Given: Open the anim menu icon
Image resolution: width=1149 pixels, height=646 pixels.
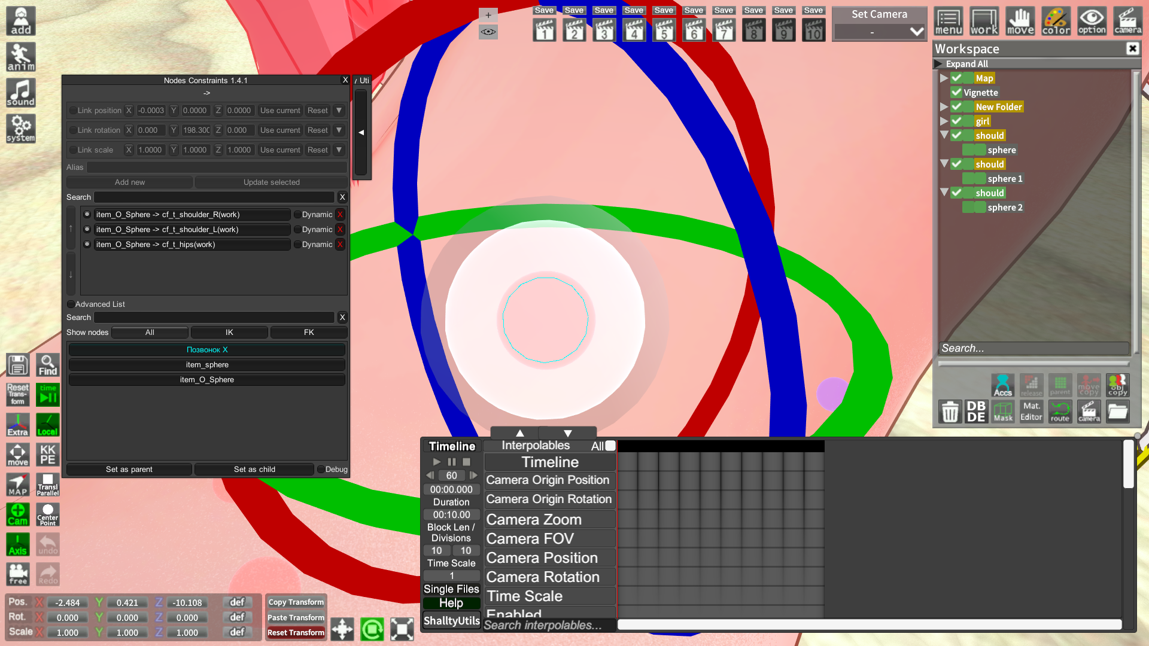Looking at the screenshot, I should click(21, 57).
